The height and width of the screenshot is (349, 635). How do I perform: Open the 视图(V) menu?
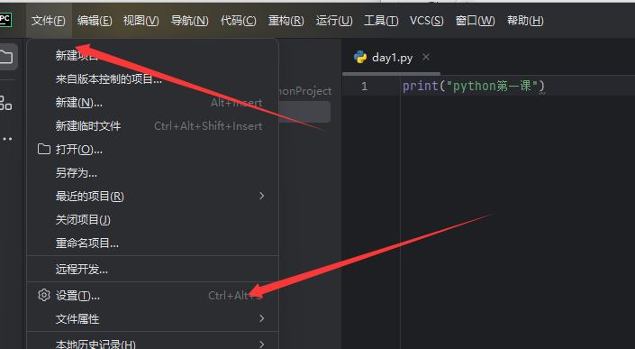point(141,21)
